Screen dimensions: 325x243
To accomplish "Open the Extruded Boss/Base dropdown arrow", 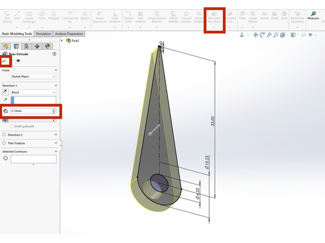I will click(214, 27).
